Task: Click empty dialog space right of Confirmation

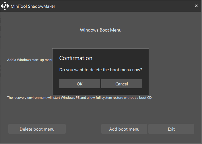Action: click(123, 58)
